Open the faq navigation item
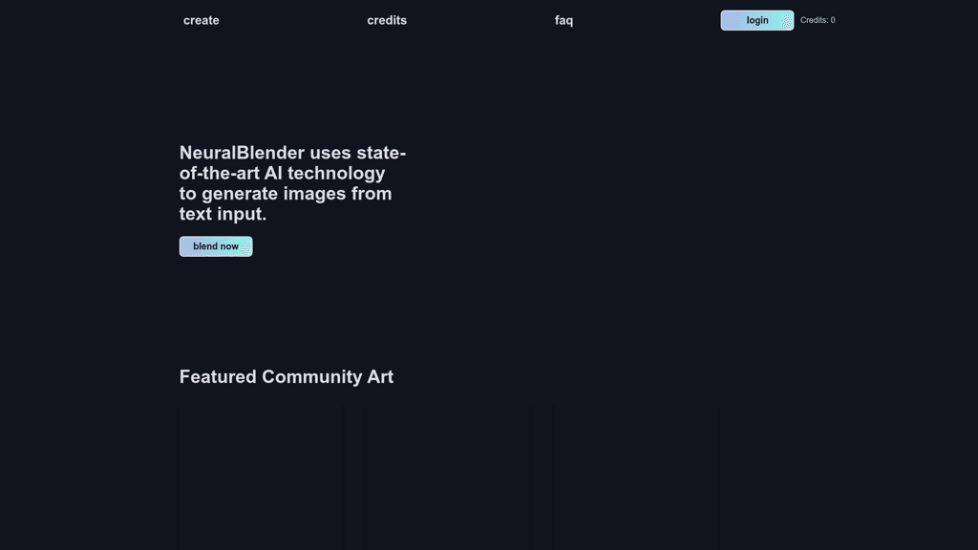 [x=563, y=20]
